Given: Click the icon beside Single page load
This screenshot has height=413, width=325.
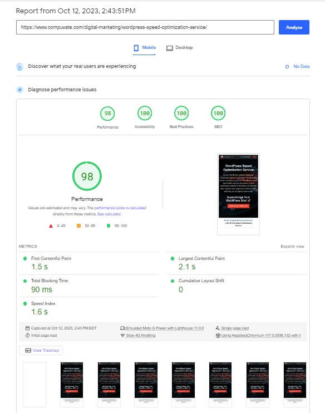Looking at the screenshot, I should coord(218,328).
